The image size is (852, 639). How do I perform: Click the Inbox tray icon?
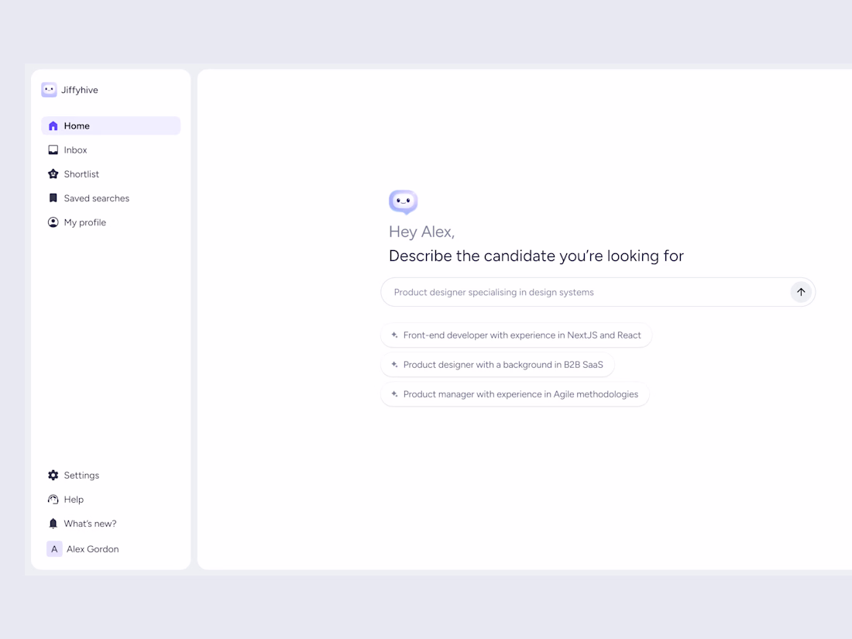(53, 150)
